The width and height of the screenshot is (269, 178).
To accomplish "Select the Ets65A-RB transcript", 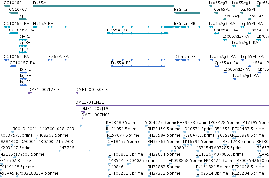I will pos(138,33).
